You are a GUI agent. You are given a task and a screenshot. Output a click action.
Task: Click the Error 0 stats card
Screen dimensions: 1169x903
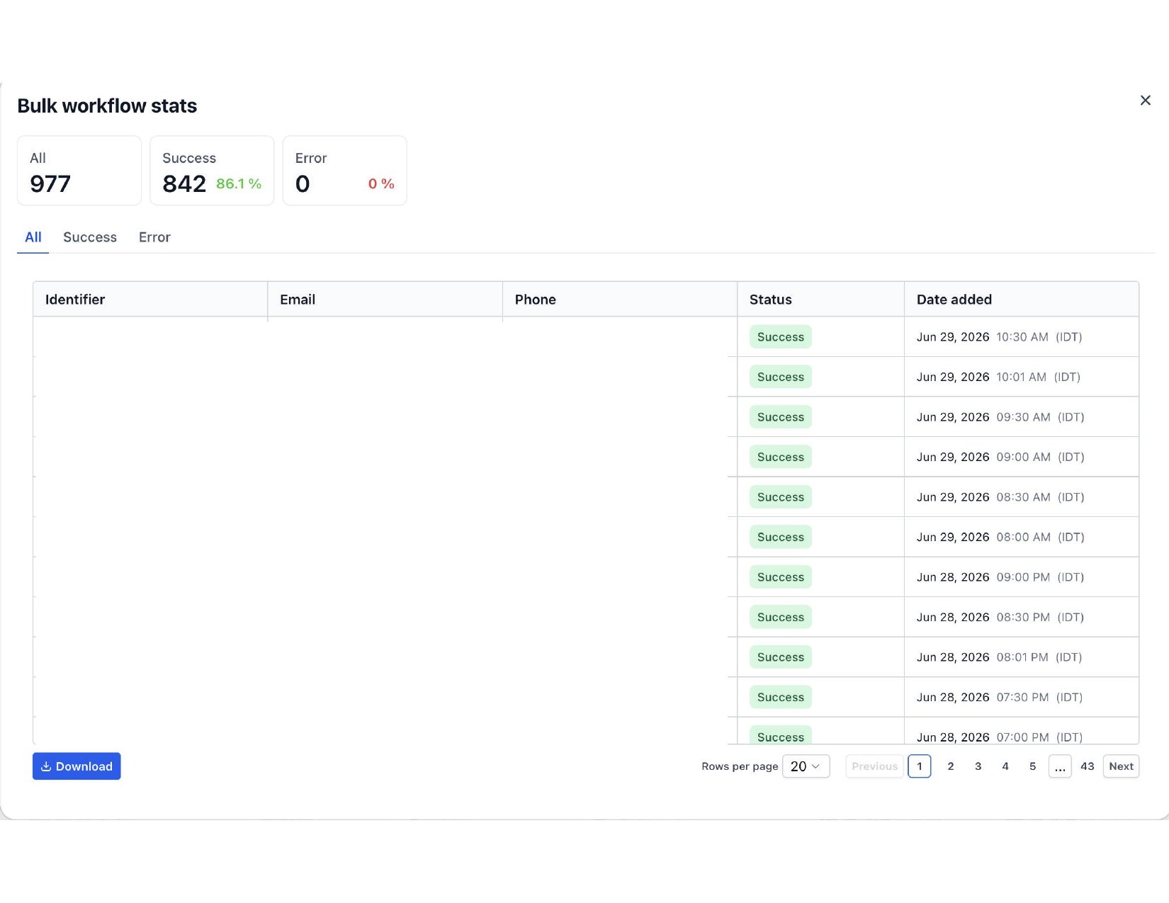(x=345, y=171)
